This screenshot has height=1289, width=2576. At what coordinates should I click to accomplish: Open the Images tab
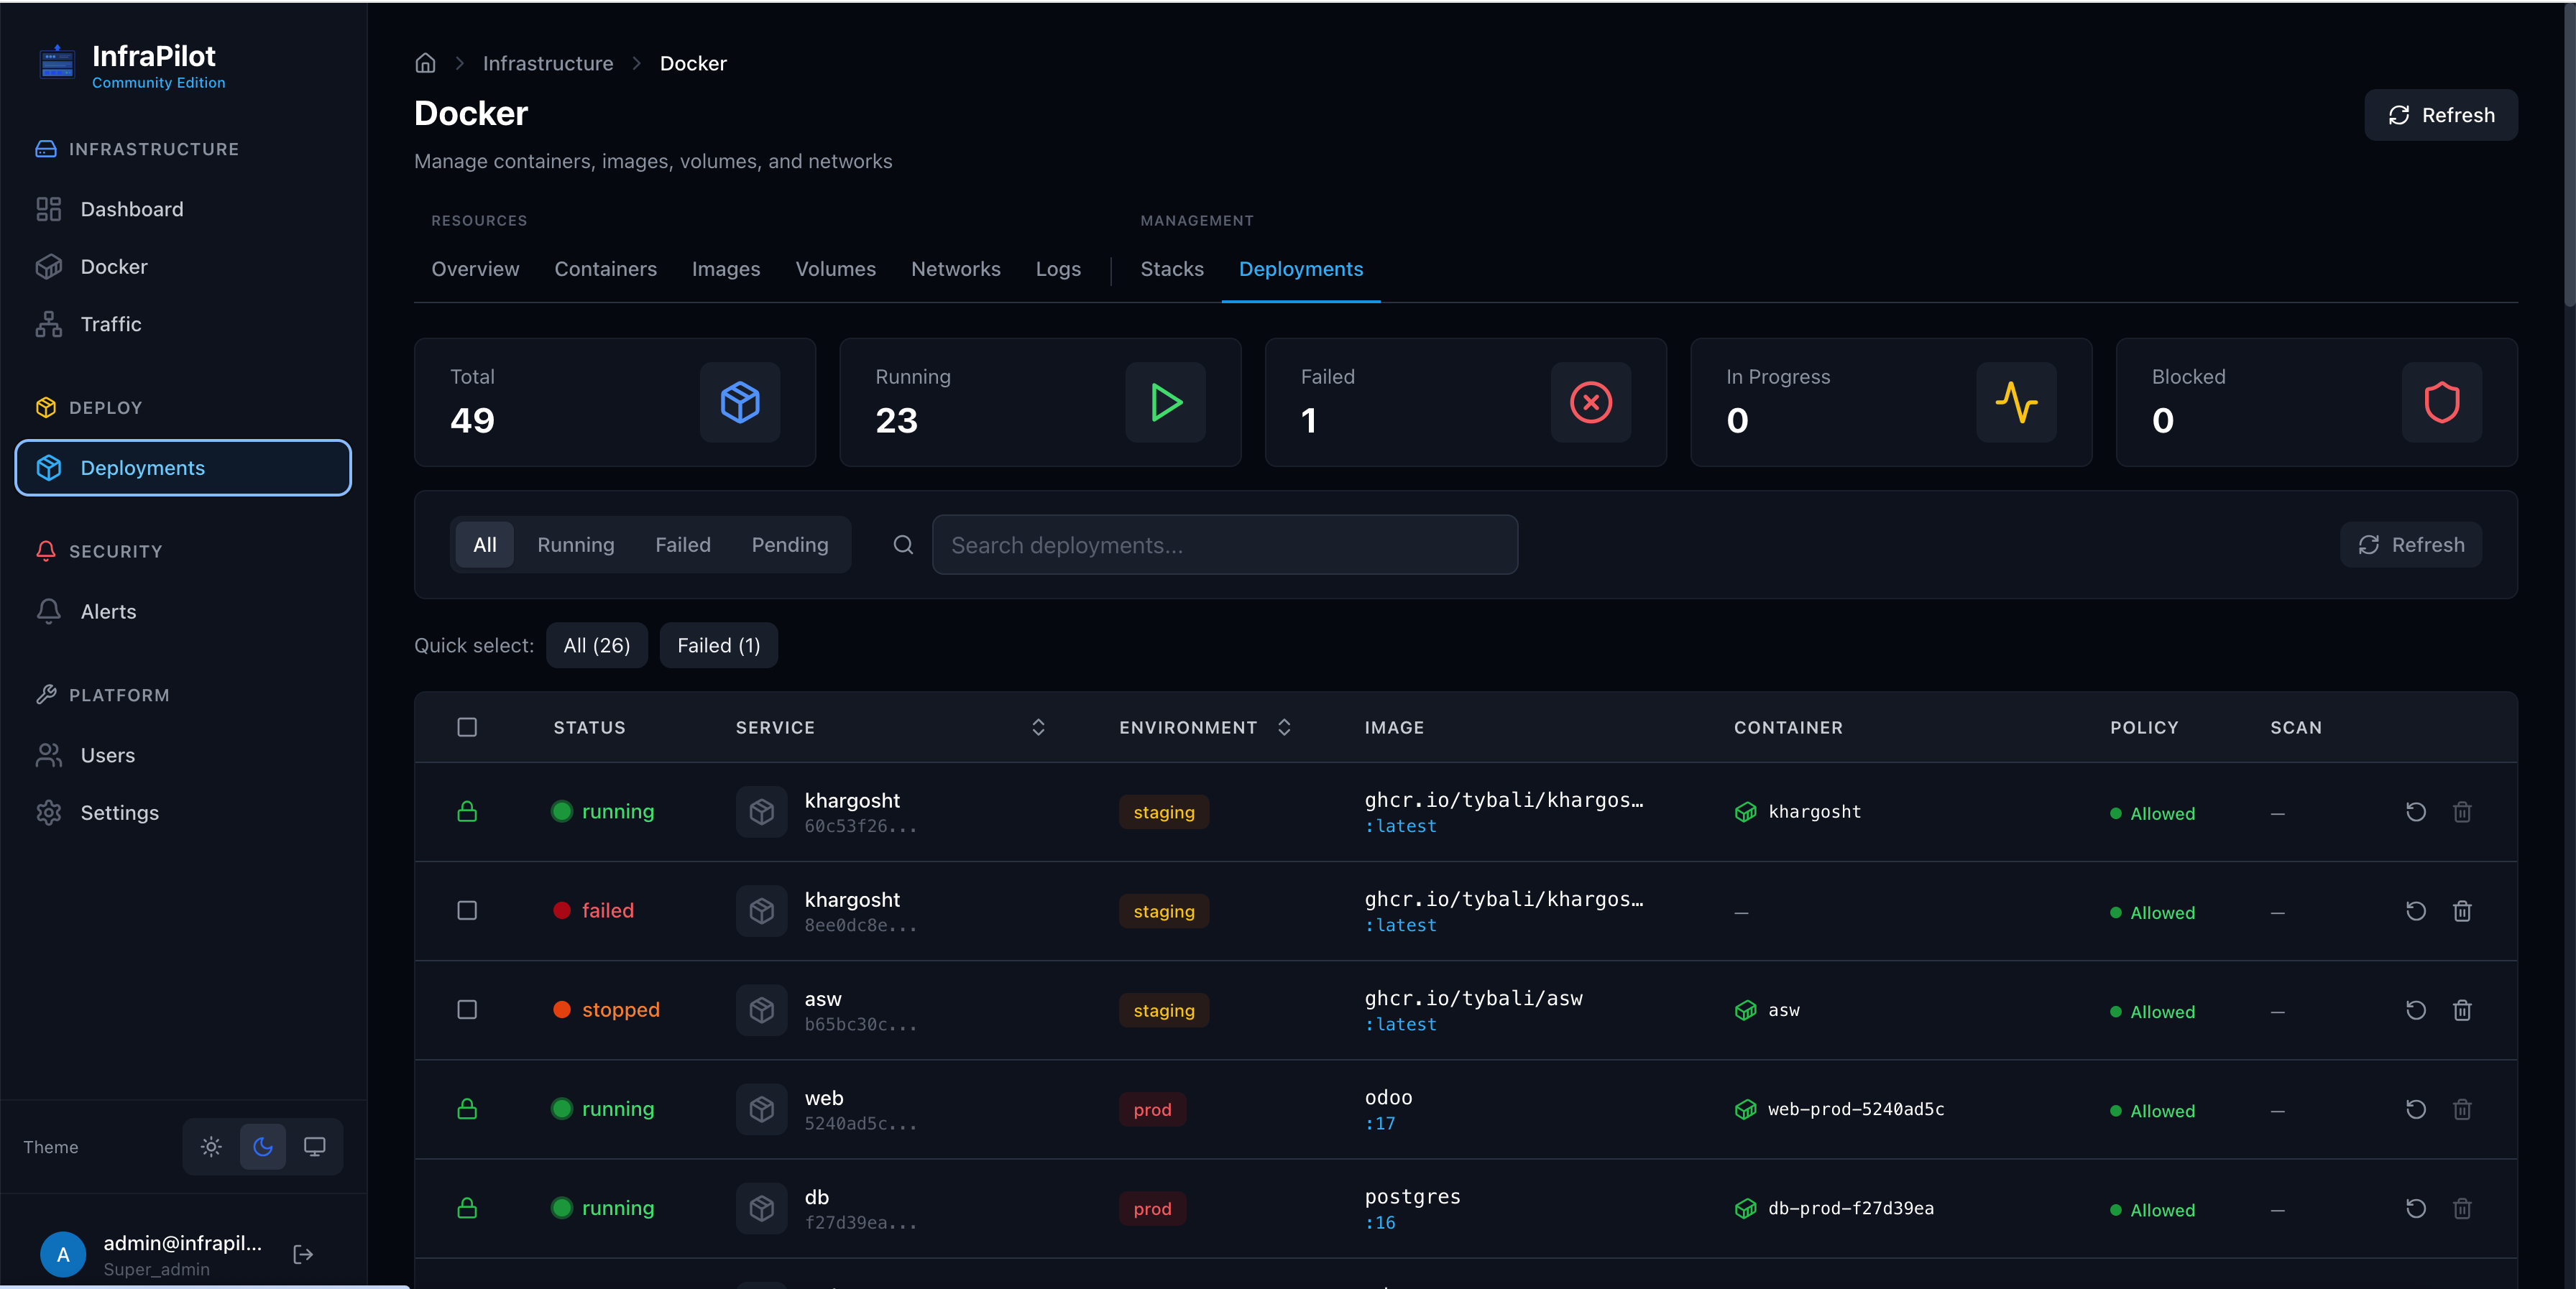click(x=726, y=269)
